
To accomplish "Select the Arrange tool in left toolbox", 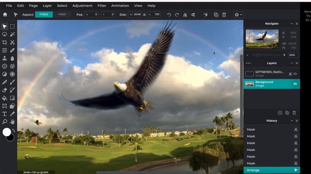I will click(4, 27).
